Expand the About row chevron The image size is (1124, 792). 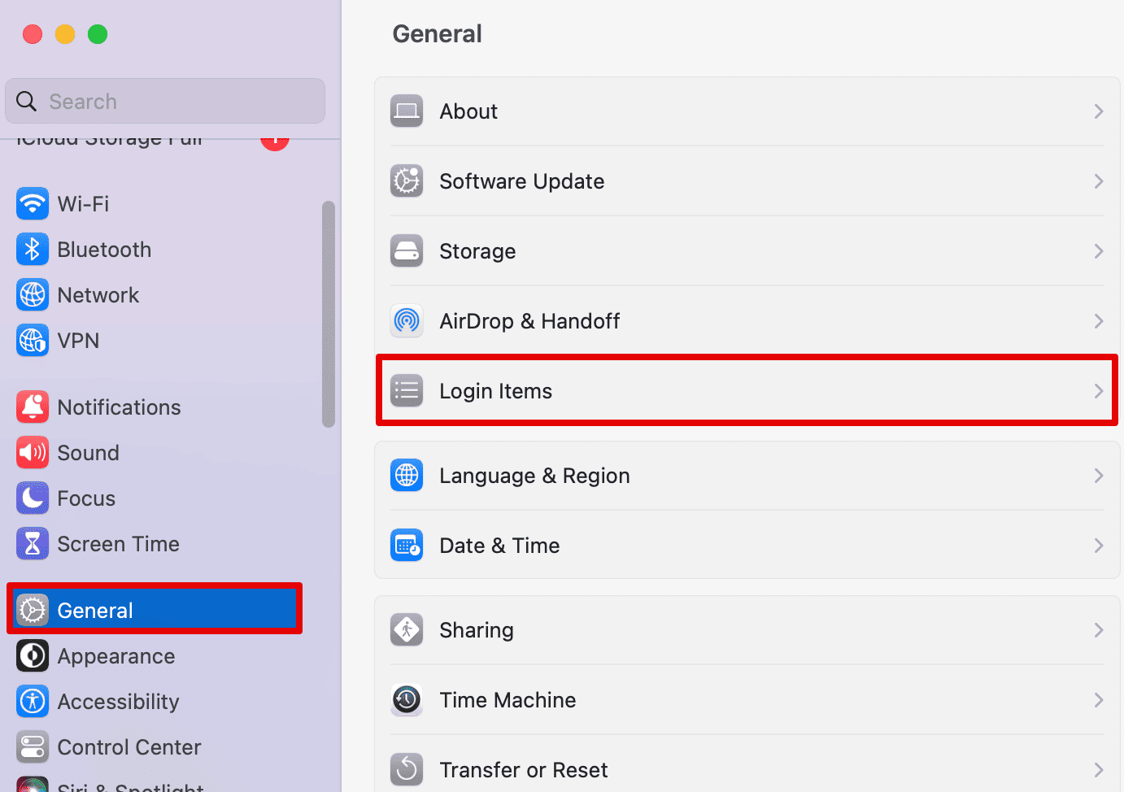(1099, 111)
